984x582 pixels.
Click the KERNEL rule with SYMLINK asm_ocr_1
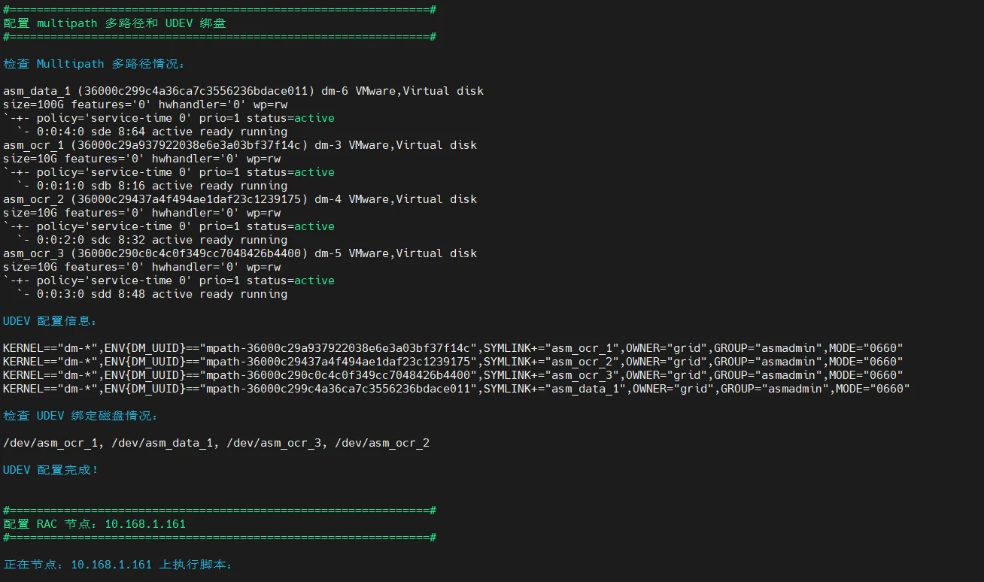coord(453,348)
